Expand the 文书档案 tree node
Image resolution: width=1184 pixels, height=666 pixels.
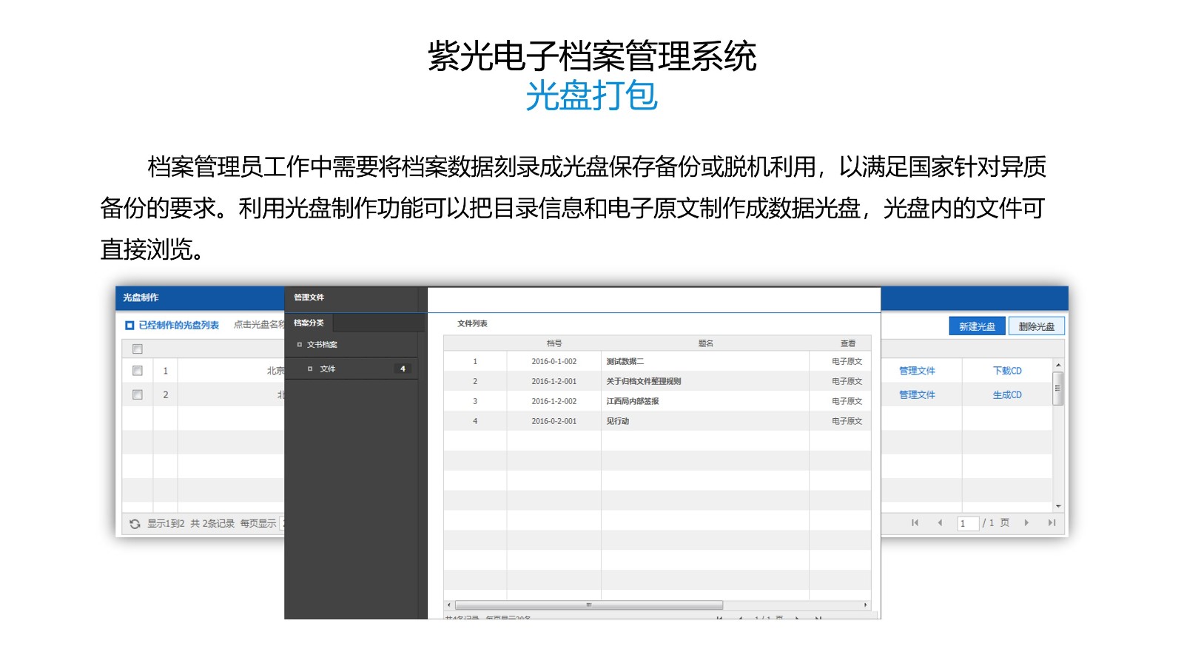coord(300,345)
